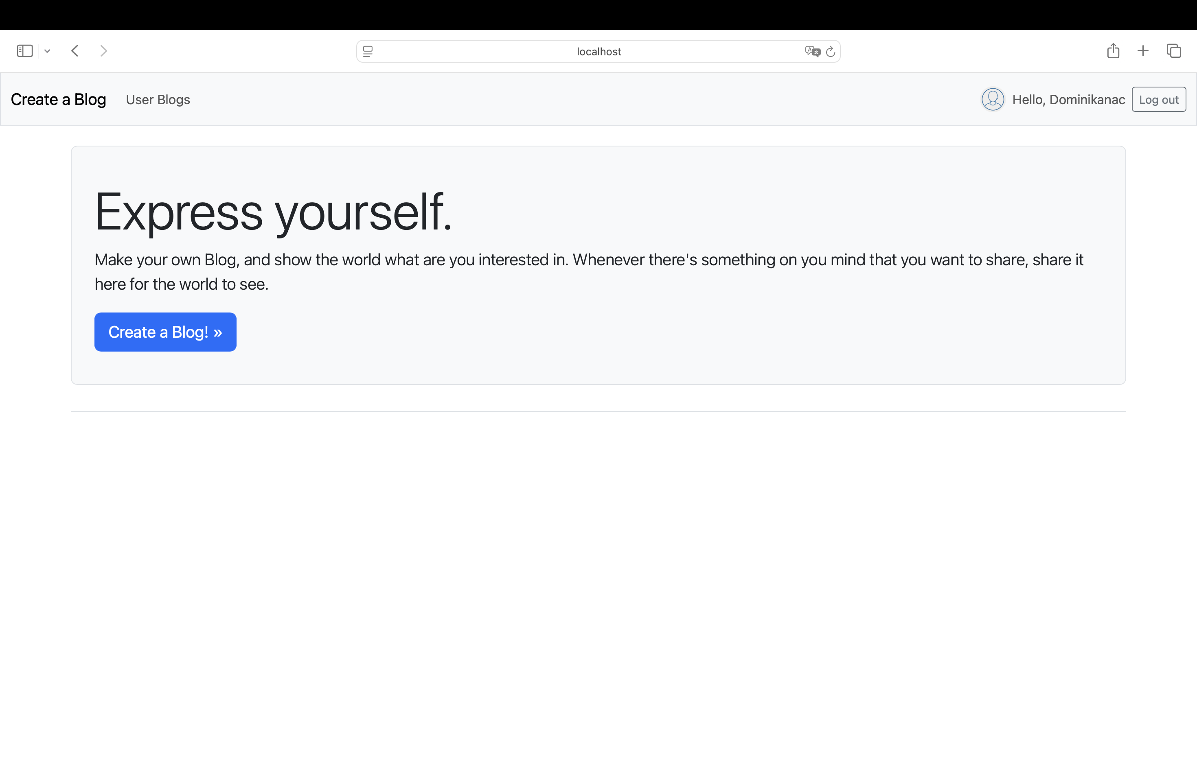The image size is (1197, 778).
Task: Click the Create a Blog! button
Action: pos(165,332)
